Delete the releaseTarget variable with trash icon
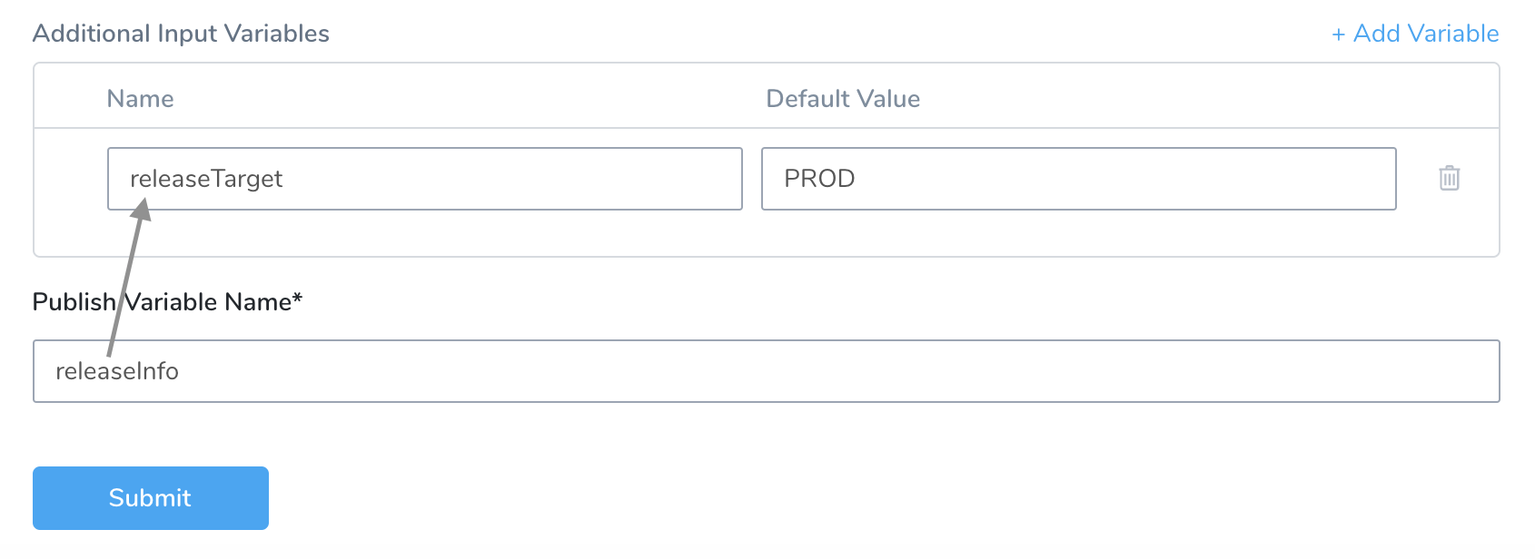This screenshot has height=559, width=1535. click(x=1449, y=178)
